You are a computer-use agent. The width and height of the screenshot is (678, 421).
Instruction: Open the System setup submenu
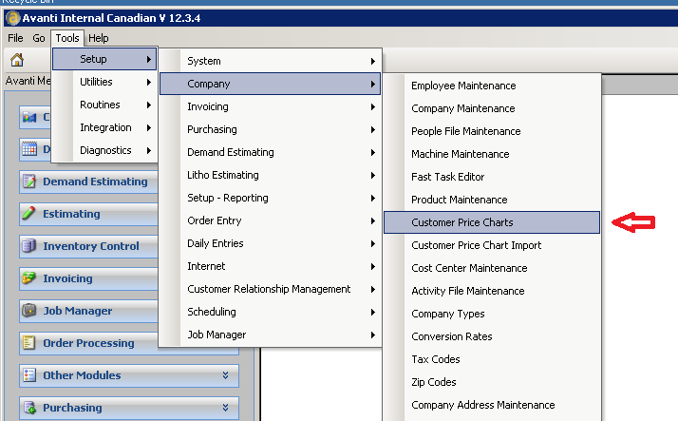pos(271,61)
